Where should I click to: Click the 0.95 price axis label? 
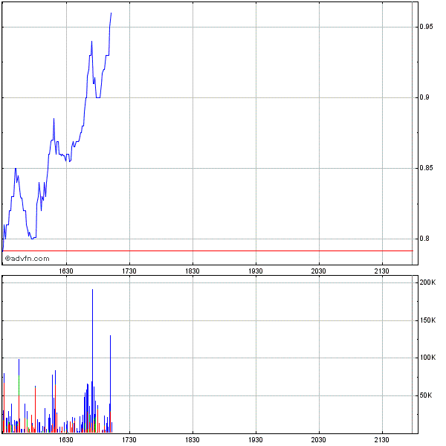(x=426, y=27)
